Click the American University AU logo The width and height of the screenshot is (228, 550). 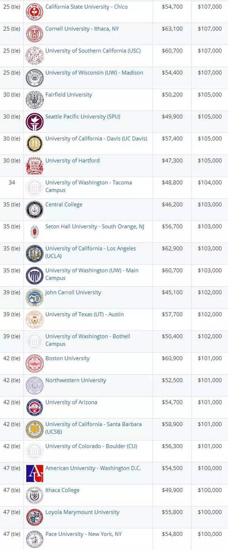(35, 473)
